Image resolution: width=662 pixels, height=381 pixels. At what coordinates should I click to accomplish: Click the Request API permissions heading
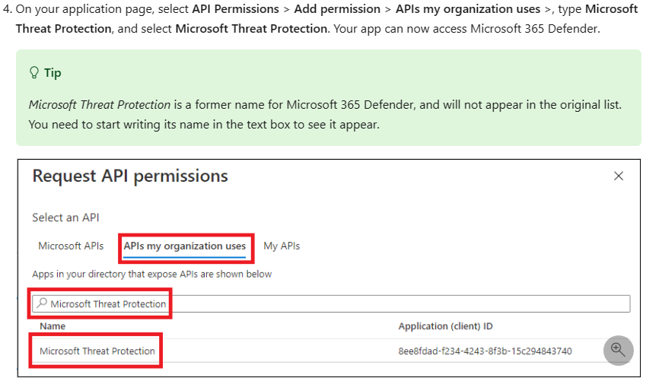[130, 176]
